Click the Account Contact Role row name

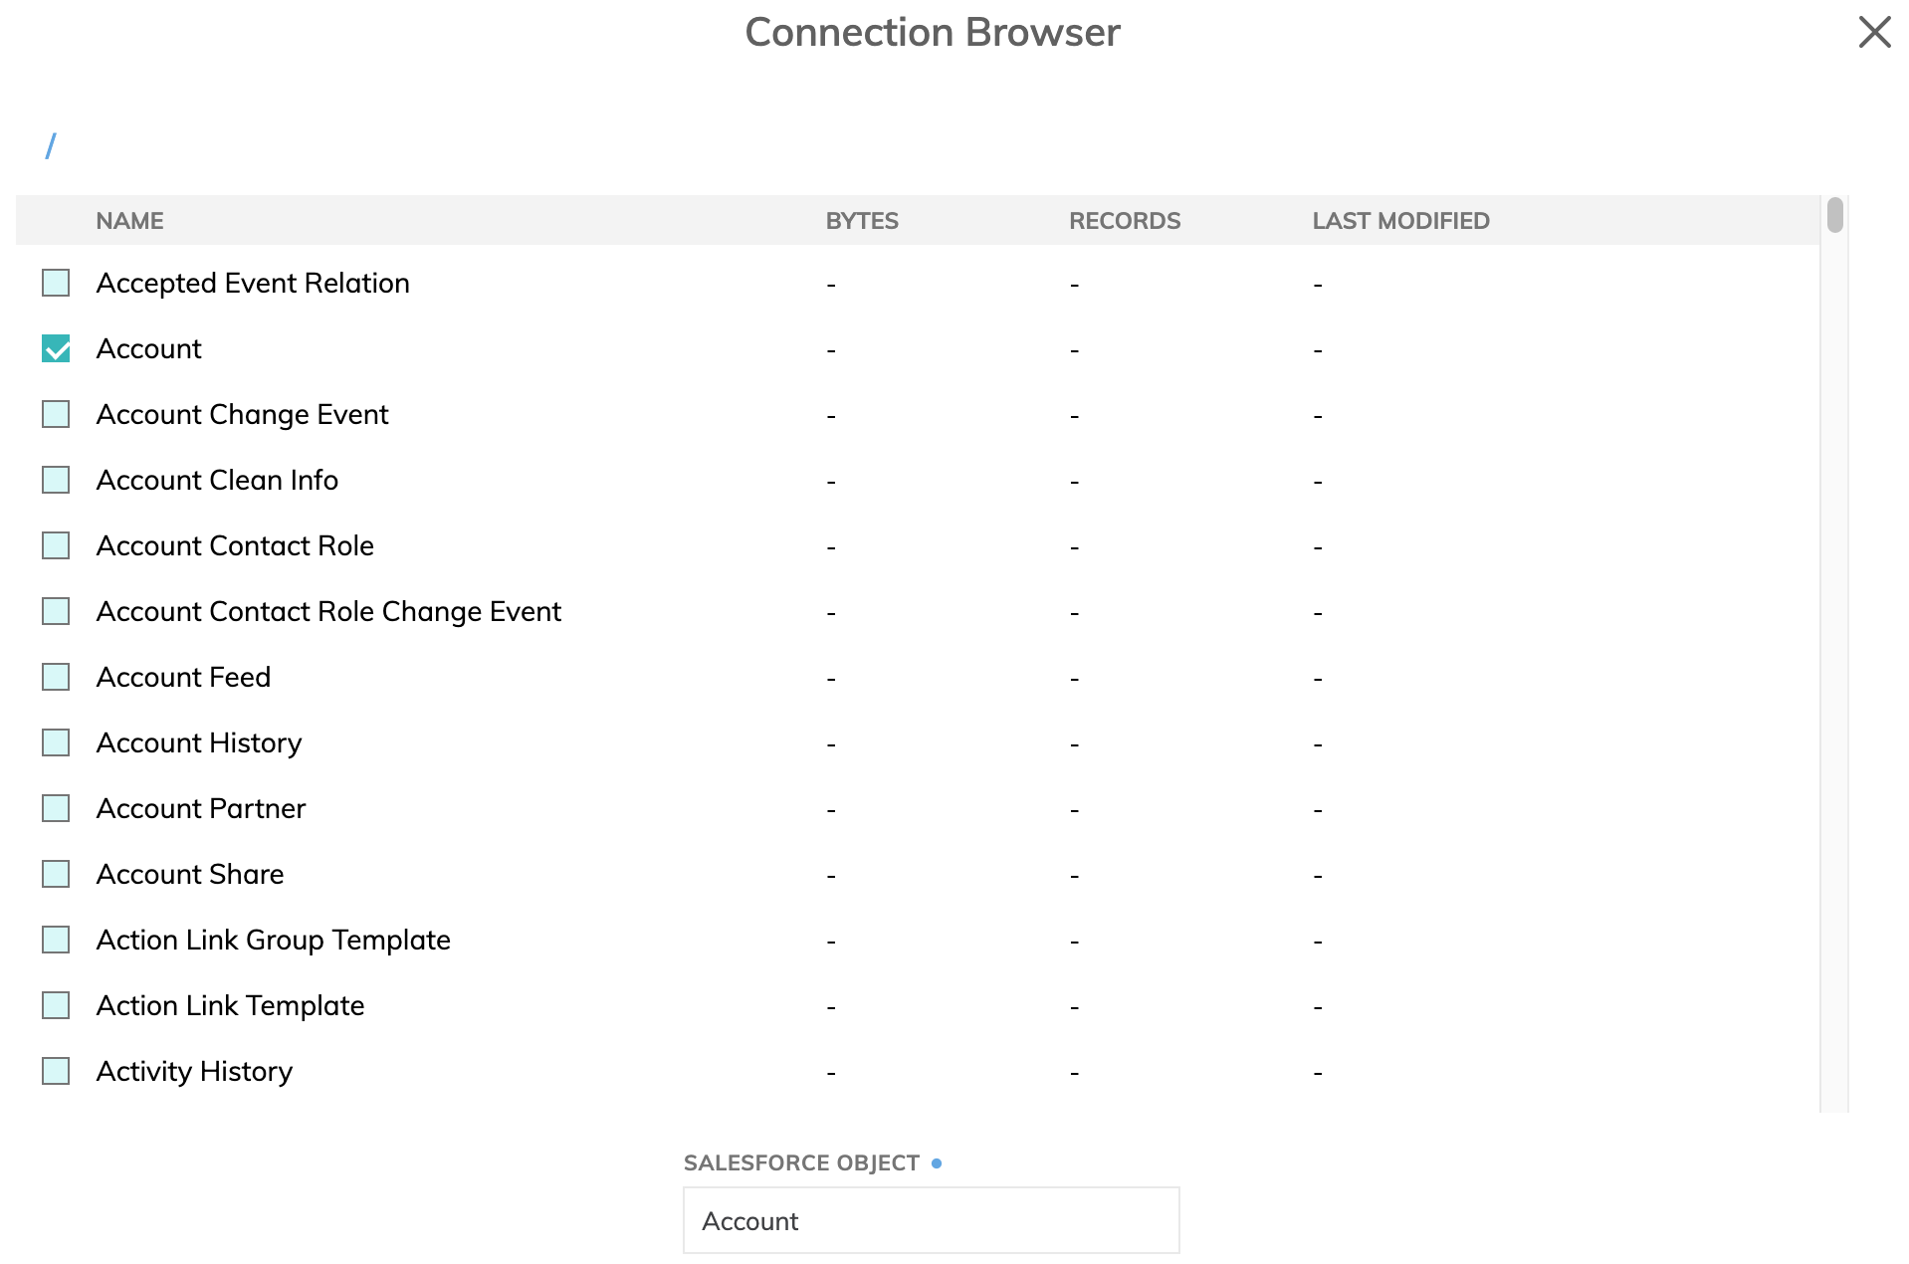236,545
